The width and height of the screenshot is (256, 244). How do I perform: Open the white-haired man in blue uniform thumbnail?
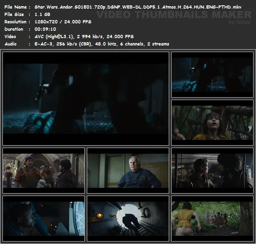coord(128,171)
